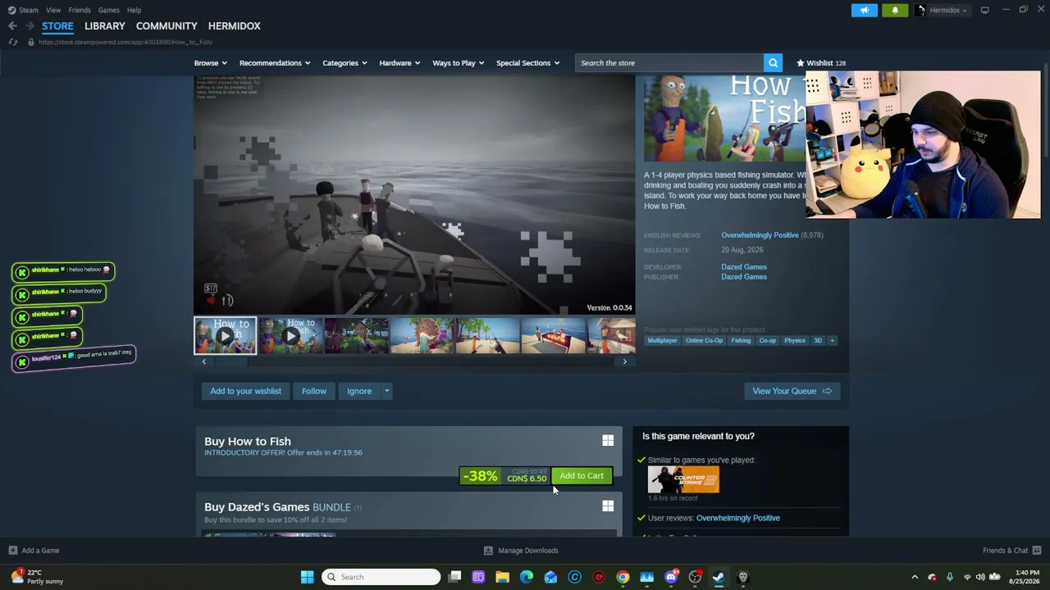Launch Microsoft Edge from the taskbar
The image size is (1050, 590).
pyautogui.click(x=527, y=577)
